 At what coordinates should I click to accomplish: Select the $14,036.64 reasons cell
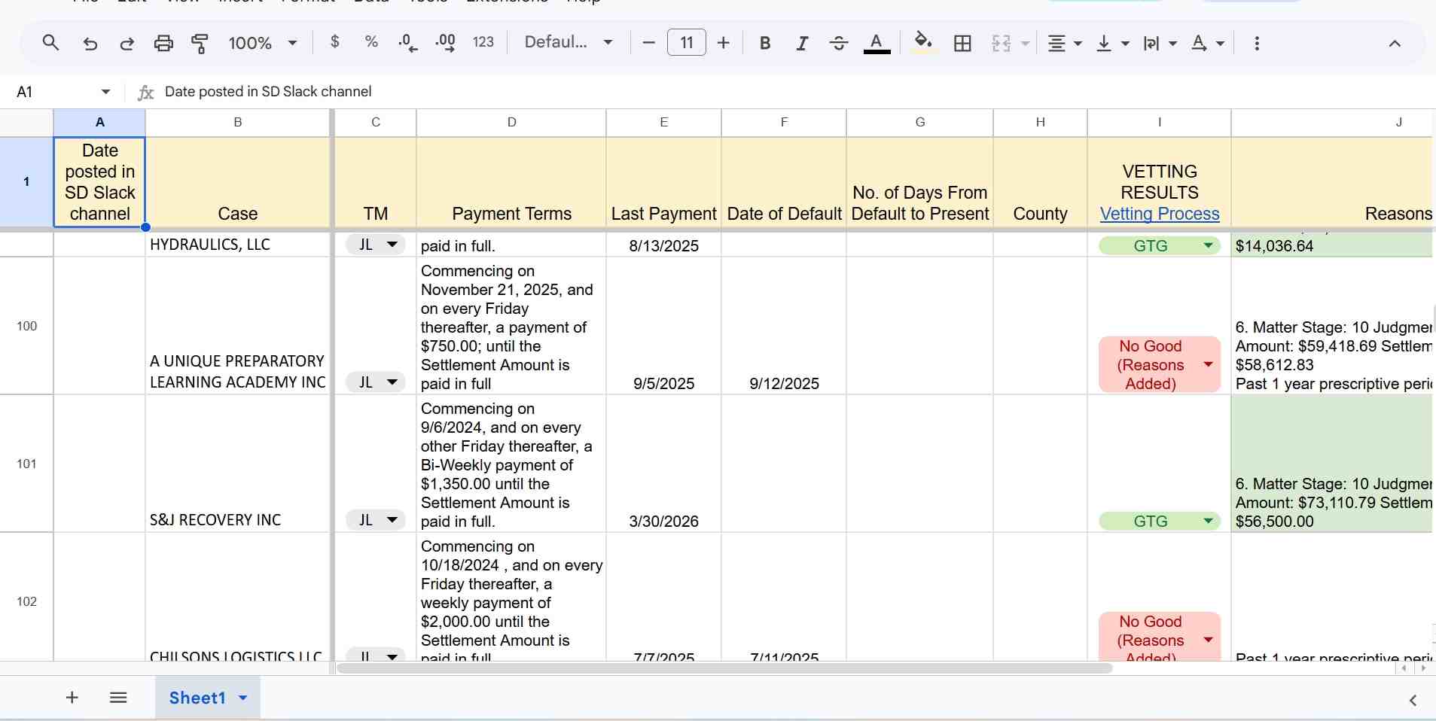[x=1331, y=245]
